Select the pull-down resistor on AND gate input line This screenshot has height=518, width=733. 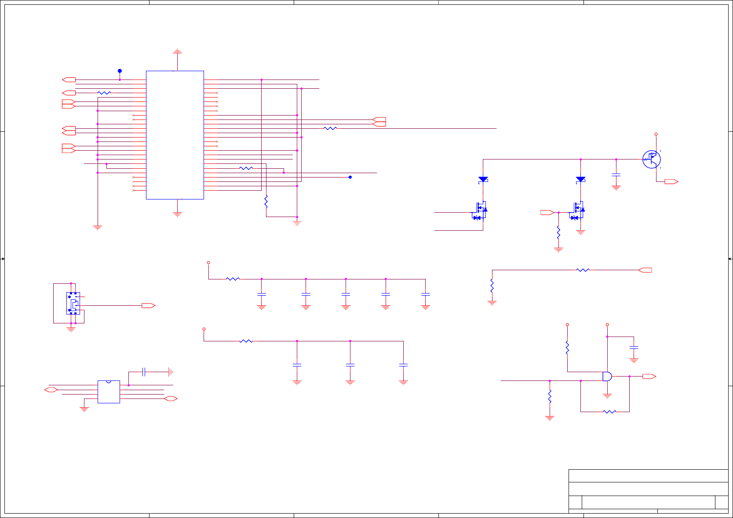[550, 397]
